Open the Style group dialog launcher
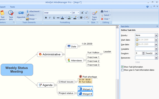Screen dimensions: 159x99 tap(97, 22)
